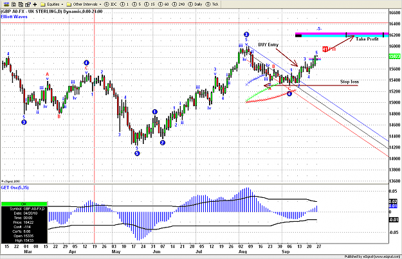Viewport: 402px width, 259px height.
Task: Click the green OK bar in cursor window
Action: [24, 204]
